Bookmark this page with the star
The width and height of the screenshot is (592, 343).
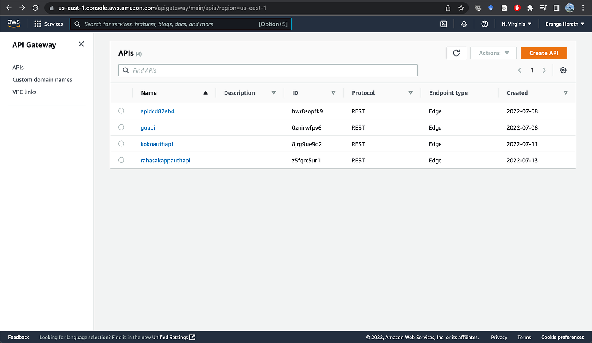click(x=461, y=8)
